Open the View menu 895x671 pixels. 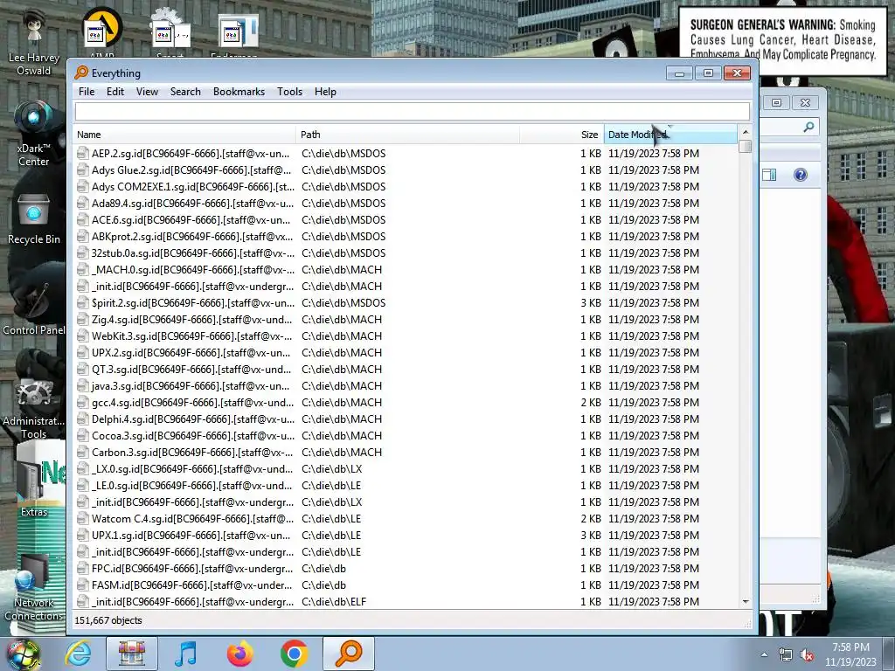[147, 91]
